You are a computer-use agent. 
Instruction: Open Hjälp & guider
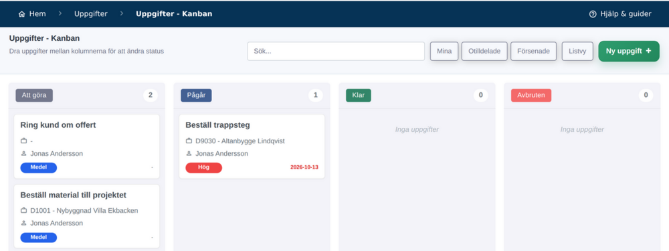[x=620, y=13]
